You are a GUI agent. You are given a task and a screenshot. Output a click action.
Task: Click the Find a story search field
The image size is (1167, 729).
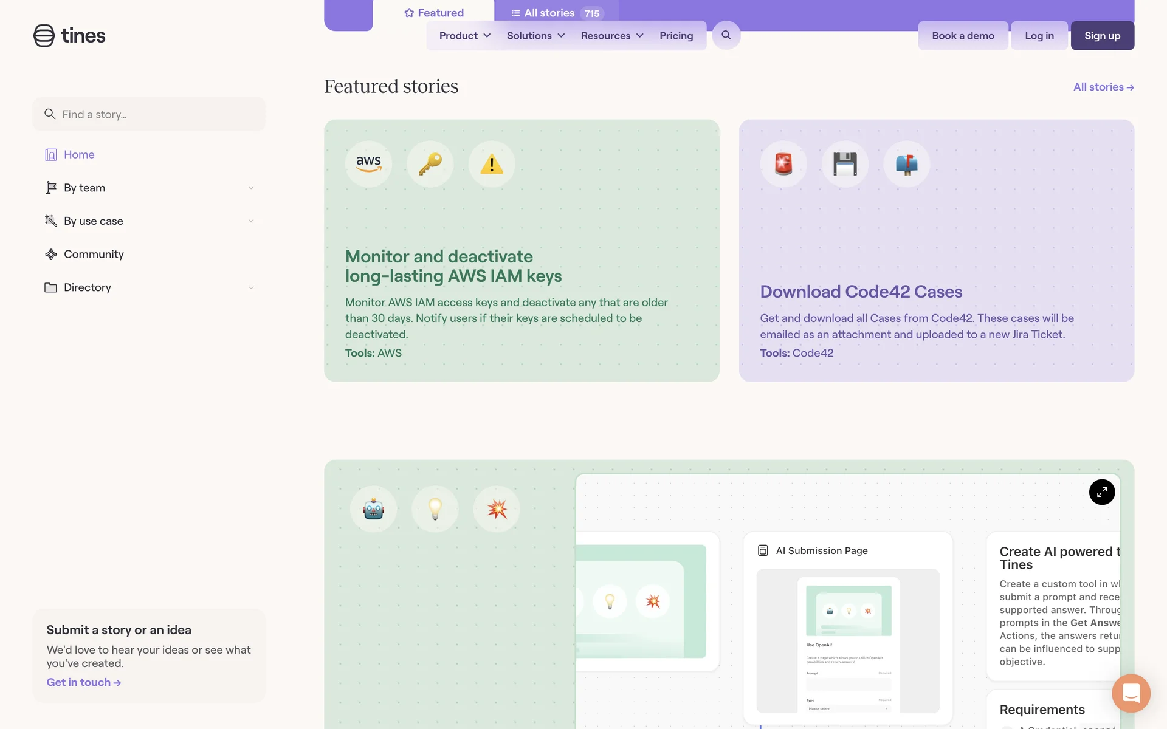click(149, 114)
